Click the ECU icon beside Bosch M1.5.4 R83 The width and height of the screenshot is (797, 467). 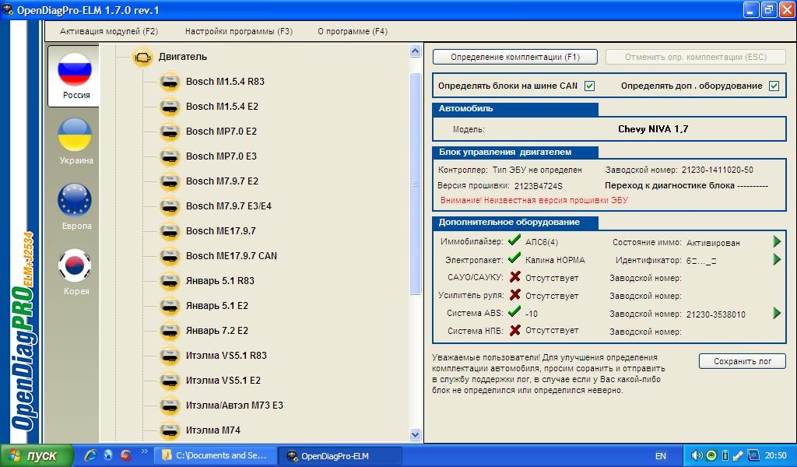pos(170,82)
